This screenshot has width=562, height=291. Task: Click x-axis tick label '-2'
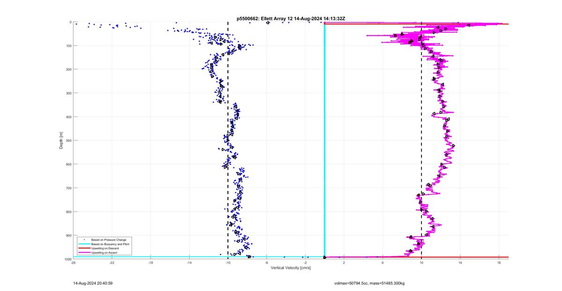click(x=305, y=263)
